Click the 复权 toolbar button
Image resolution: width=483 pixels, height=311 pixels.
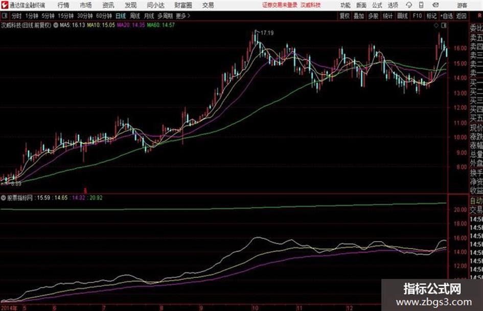344,16
